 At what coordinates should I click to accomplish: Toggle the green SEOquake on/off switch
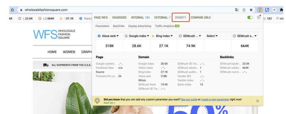tap(250, 17)
